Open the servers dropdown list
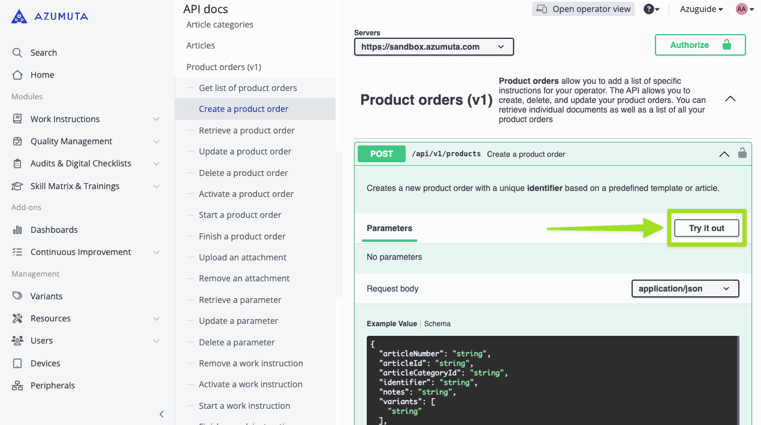The width and height of the screenshot is (761, 425). pos(434,47)
